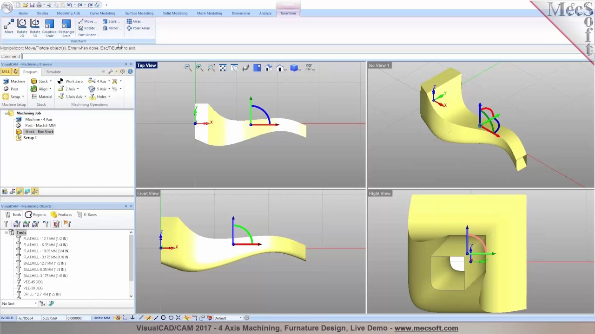Screen dimensions: 595x334
Task: Click zoom in icon in Top View
Action: 199,68
